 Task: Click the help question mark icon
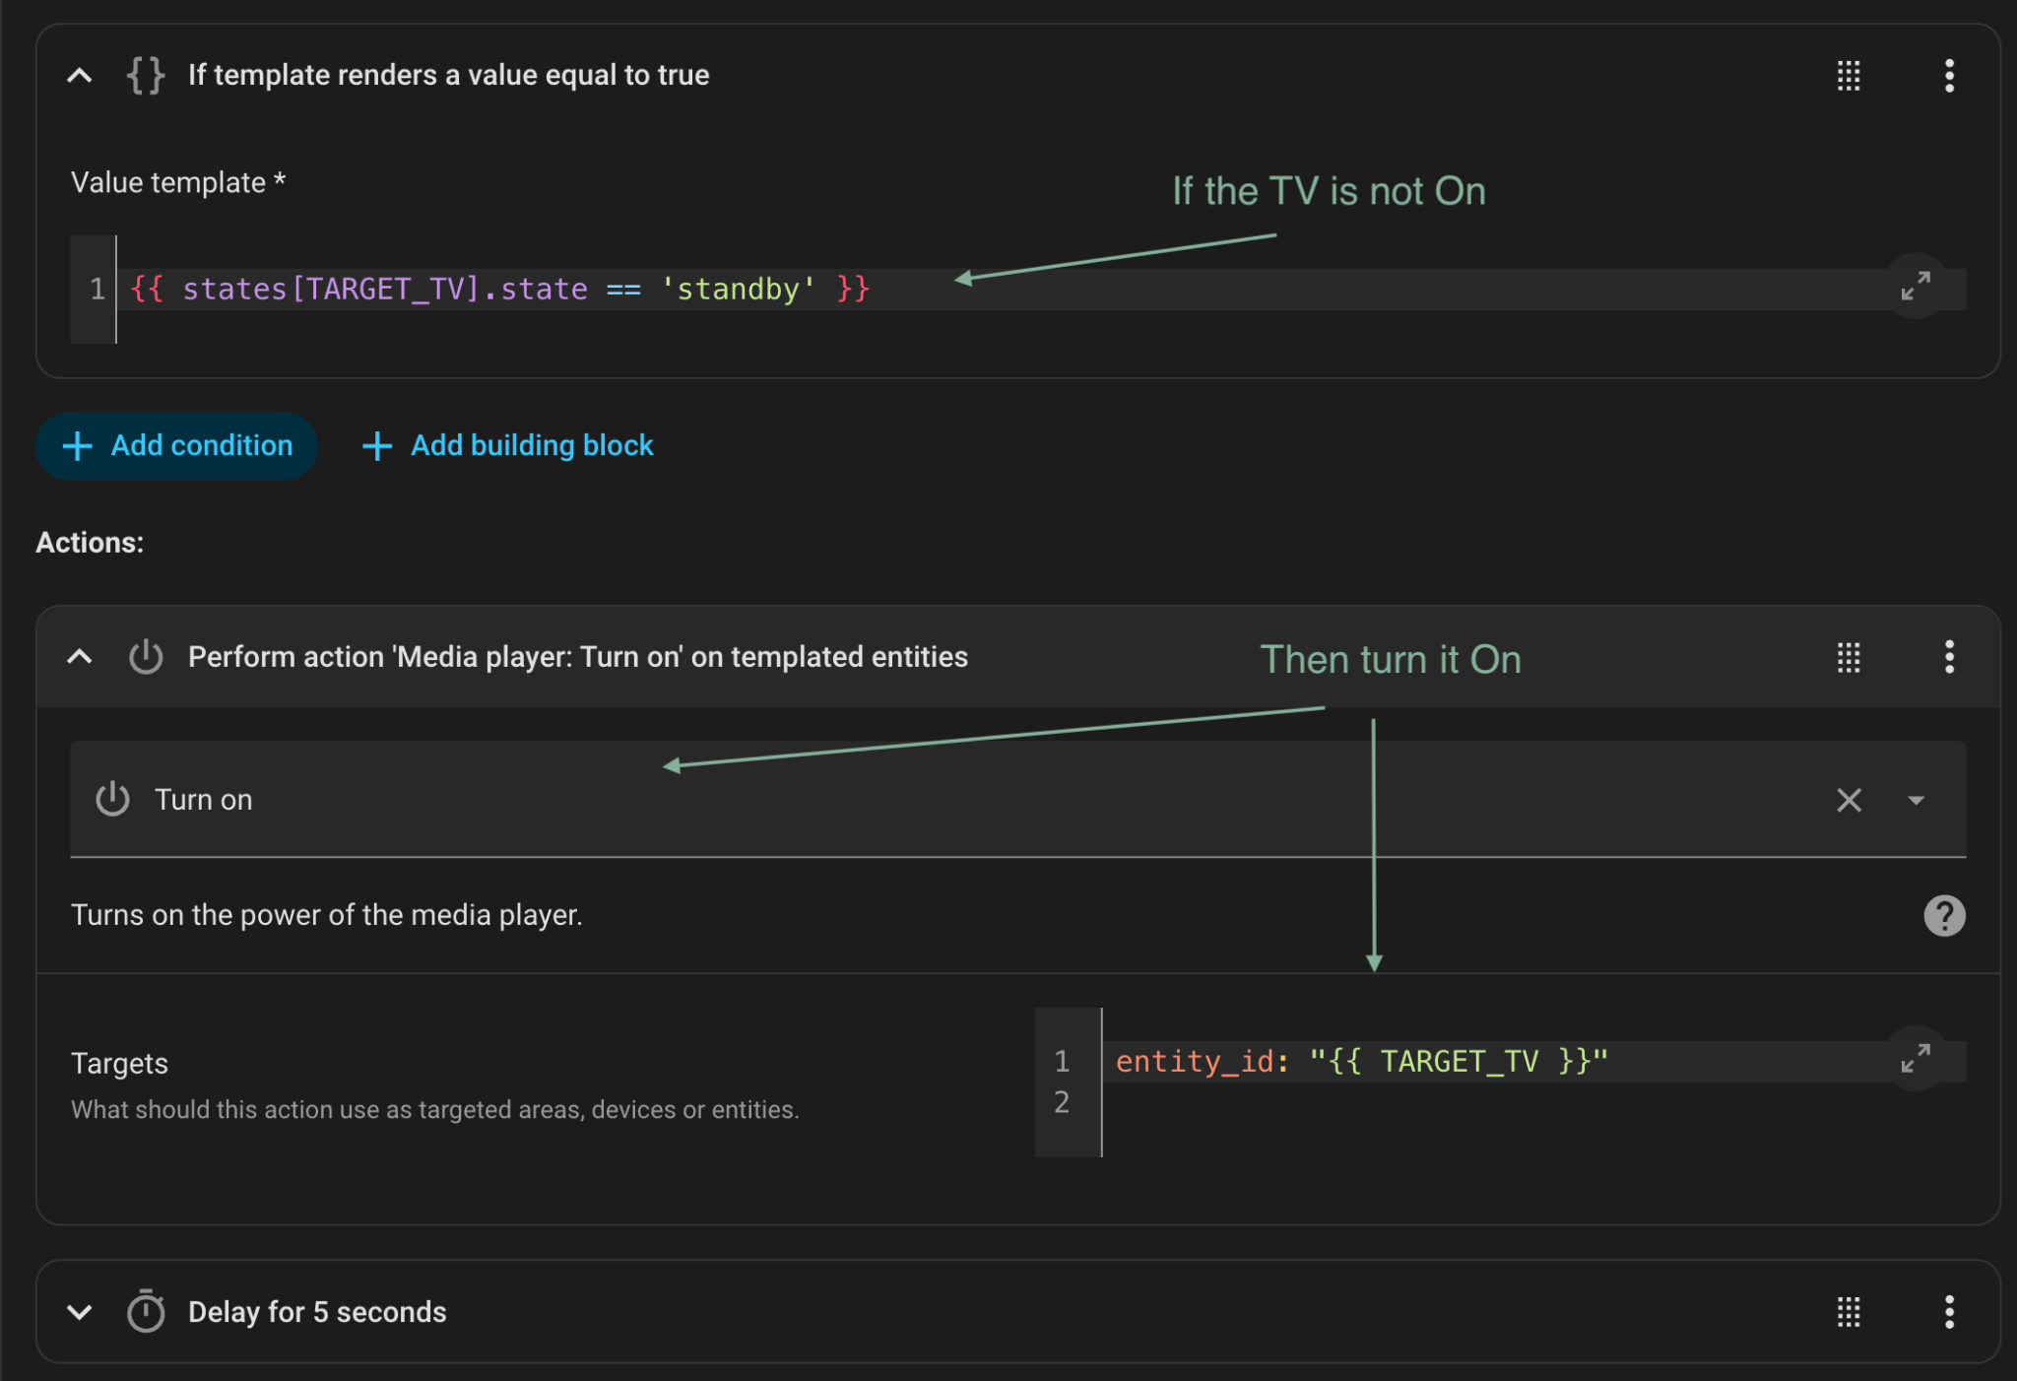pyautogui.click(x=1944, y=915)
